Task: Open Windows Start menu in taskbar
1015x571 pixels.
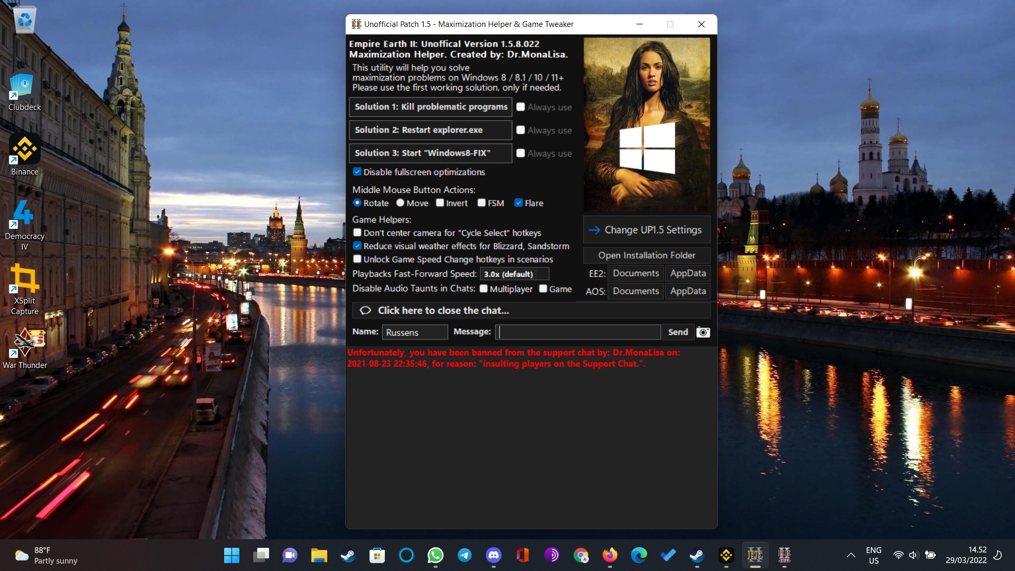Action: pos(232,555)
